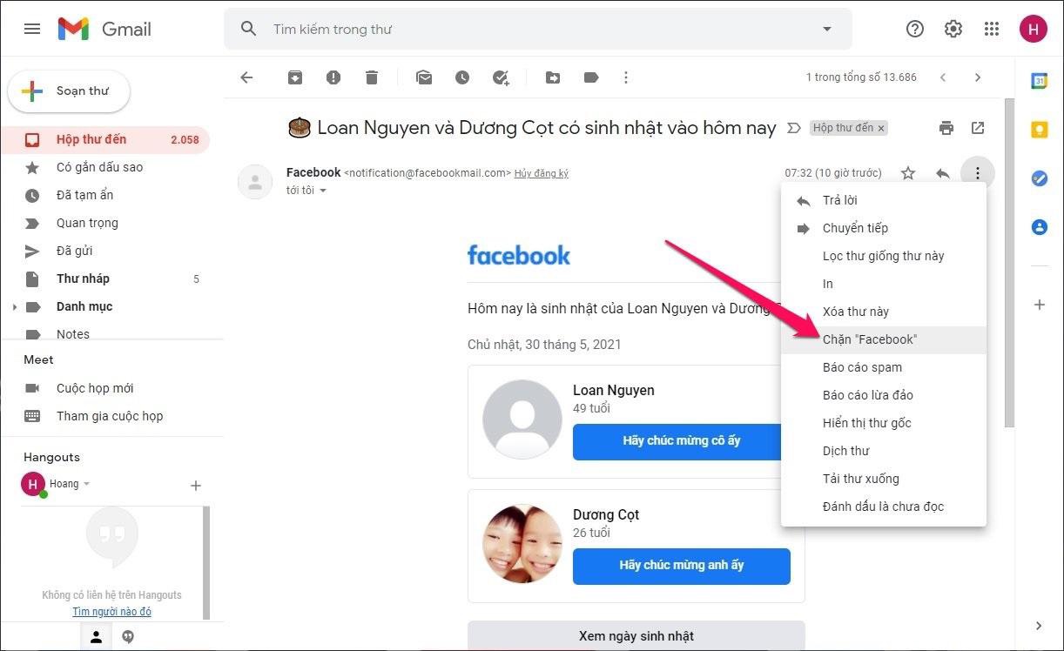Expand the Danh mục label tree
The image size is (1064, 651).
pyautogui.click(x=15, y=307)
